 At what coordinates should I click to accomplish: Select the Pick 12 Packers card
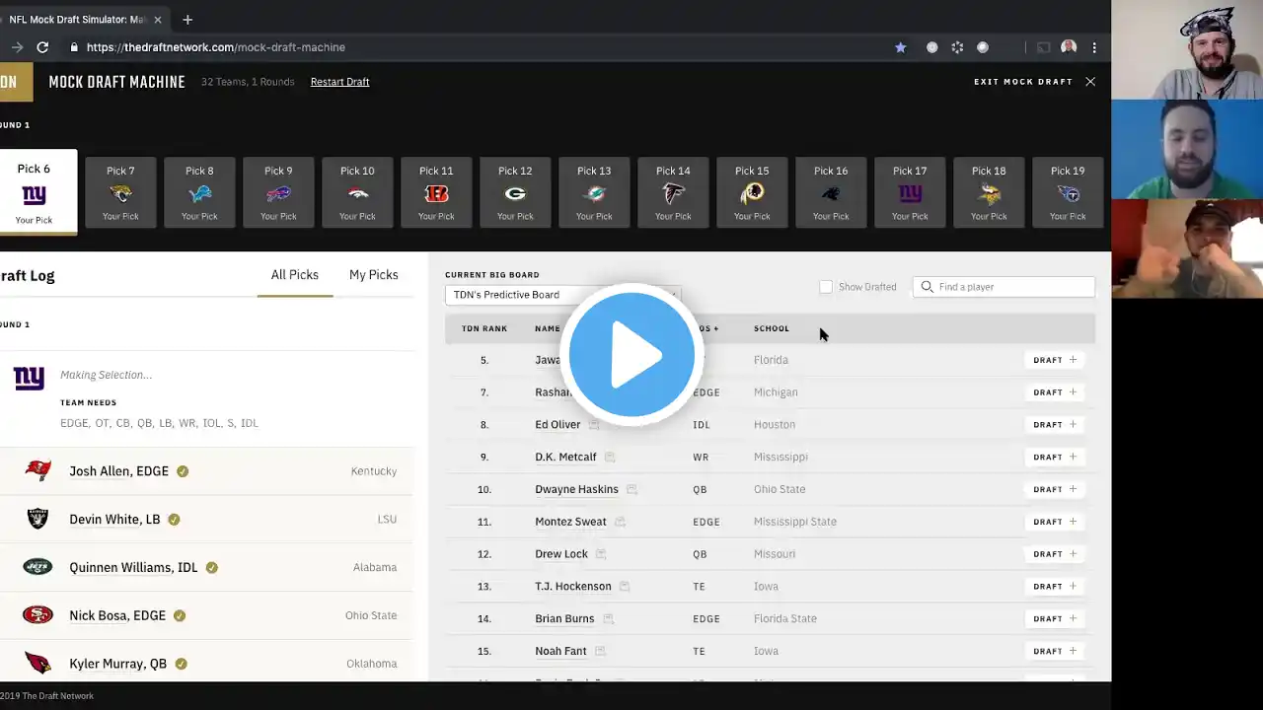[515, 192]
